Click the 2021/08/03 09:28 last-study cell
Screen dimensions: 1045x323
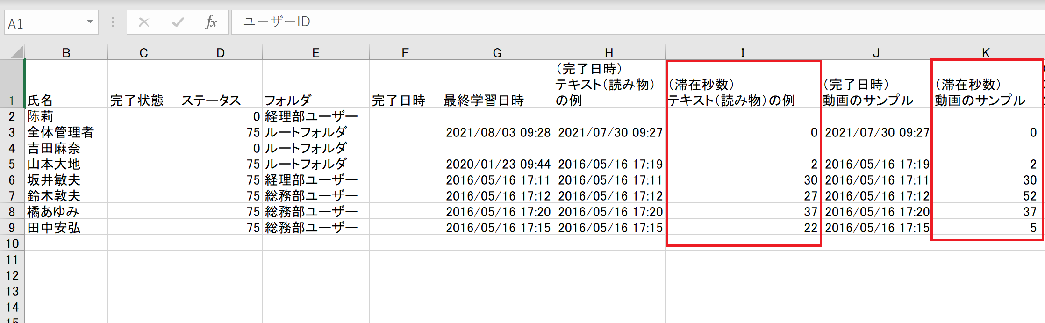497,132
